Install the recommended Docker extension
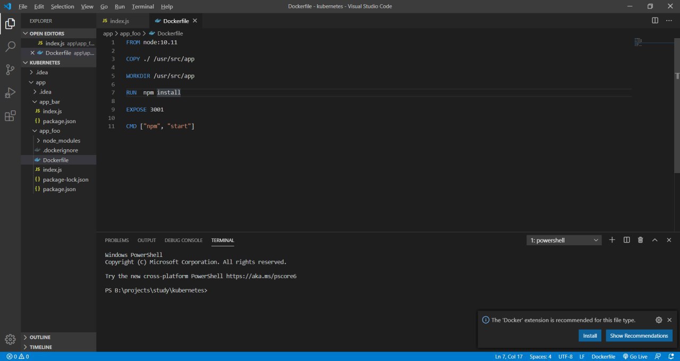This screenshot has width=680, height=361. (590, 336)
